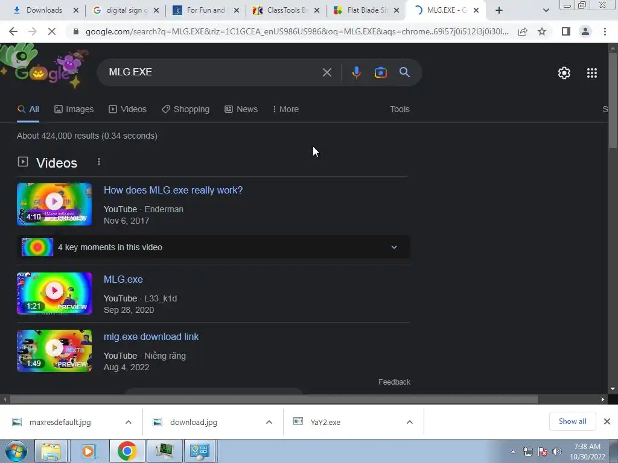Open mlg.exe download link video
Viewport: 618px width, 463px height.
[151, 337]
